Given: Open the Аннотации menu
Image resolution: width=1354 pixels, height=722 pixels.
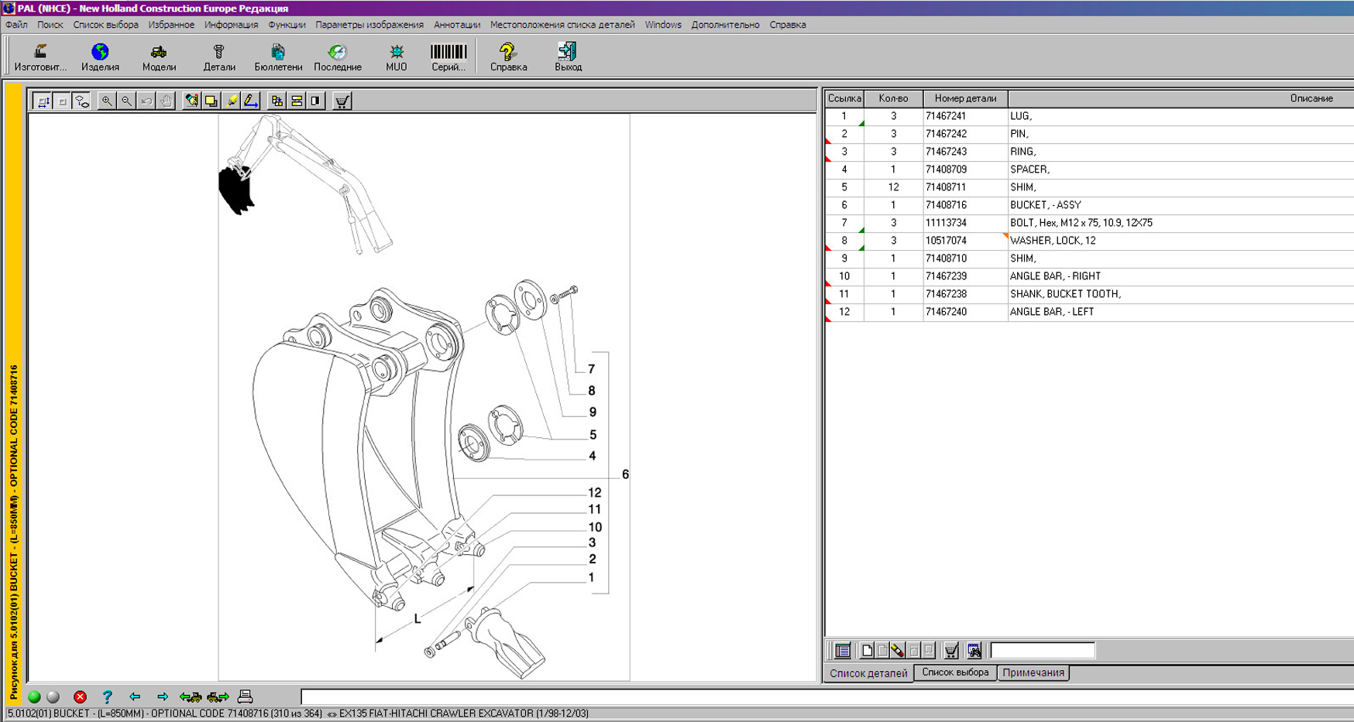Looking at the screenshot, I should point(456,25).
